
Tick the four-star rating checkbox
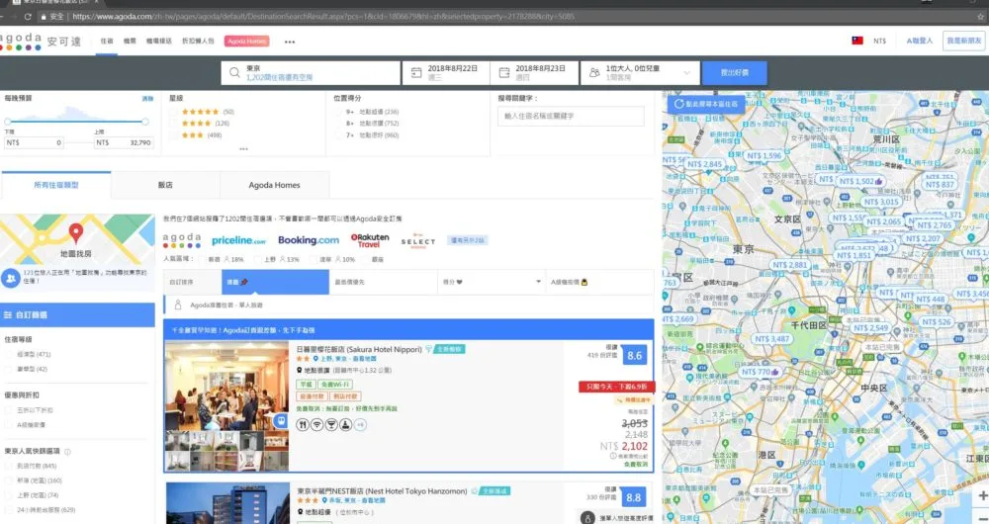[173, 124]
